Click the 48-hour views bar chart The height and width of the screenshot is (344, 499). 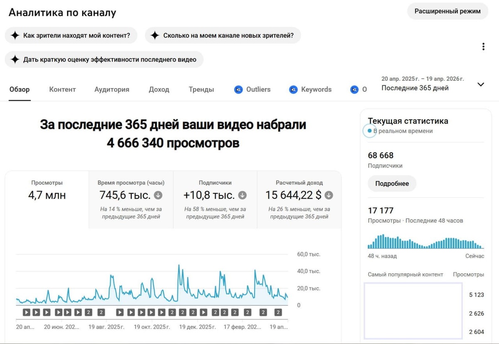[426, 242]
